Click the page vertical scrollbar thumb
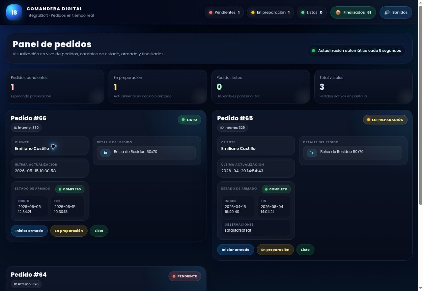The width and height of the screenshot is (423, 291). pos(420,106)
